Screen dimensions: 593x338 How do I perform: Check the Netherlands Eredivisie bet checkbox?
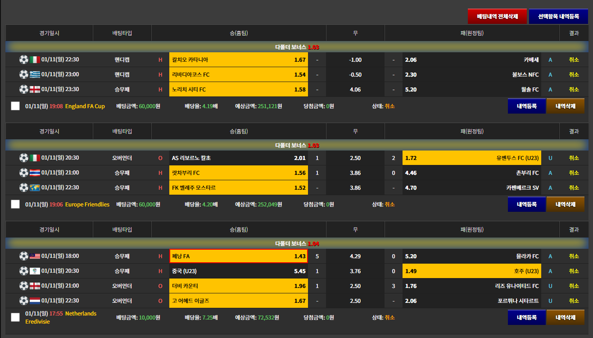coord(15,317)
